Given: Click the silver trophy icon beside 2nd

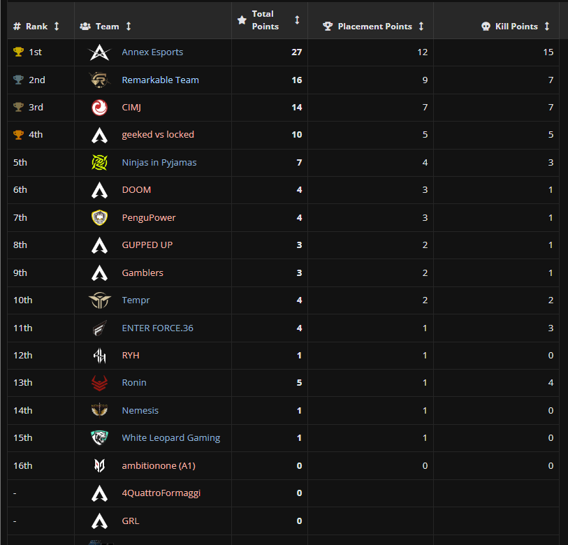Looking at the screenshot, I should [x=18, y=80].
